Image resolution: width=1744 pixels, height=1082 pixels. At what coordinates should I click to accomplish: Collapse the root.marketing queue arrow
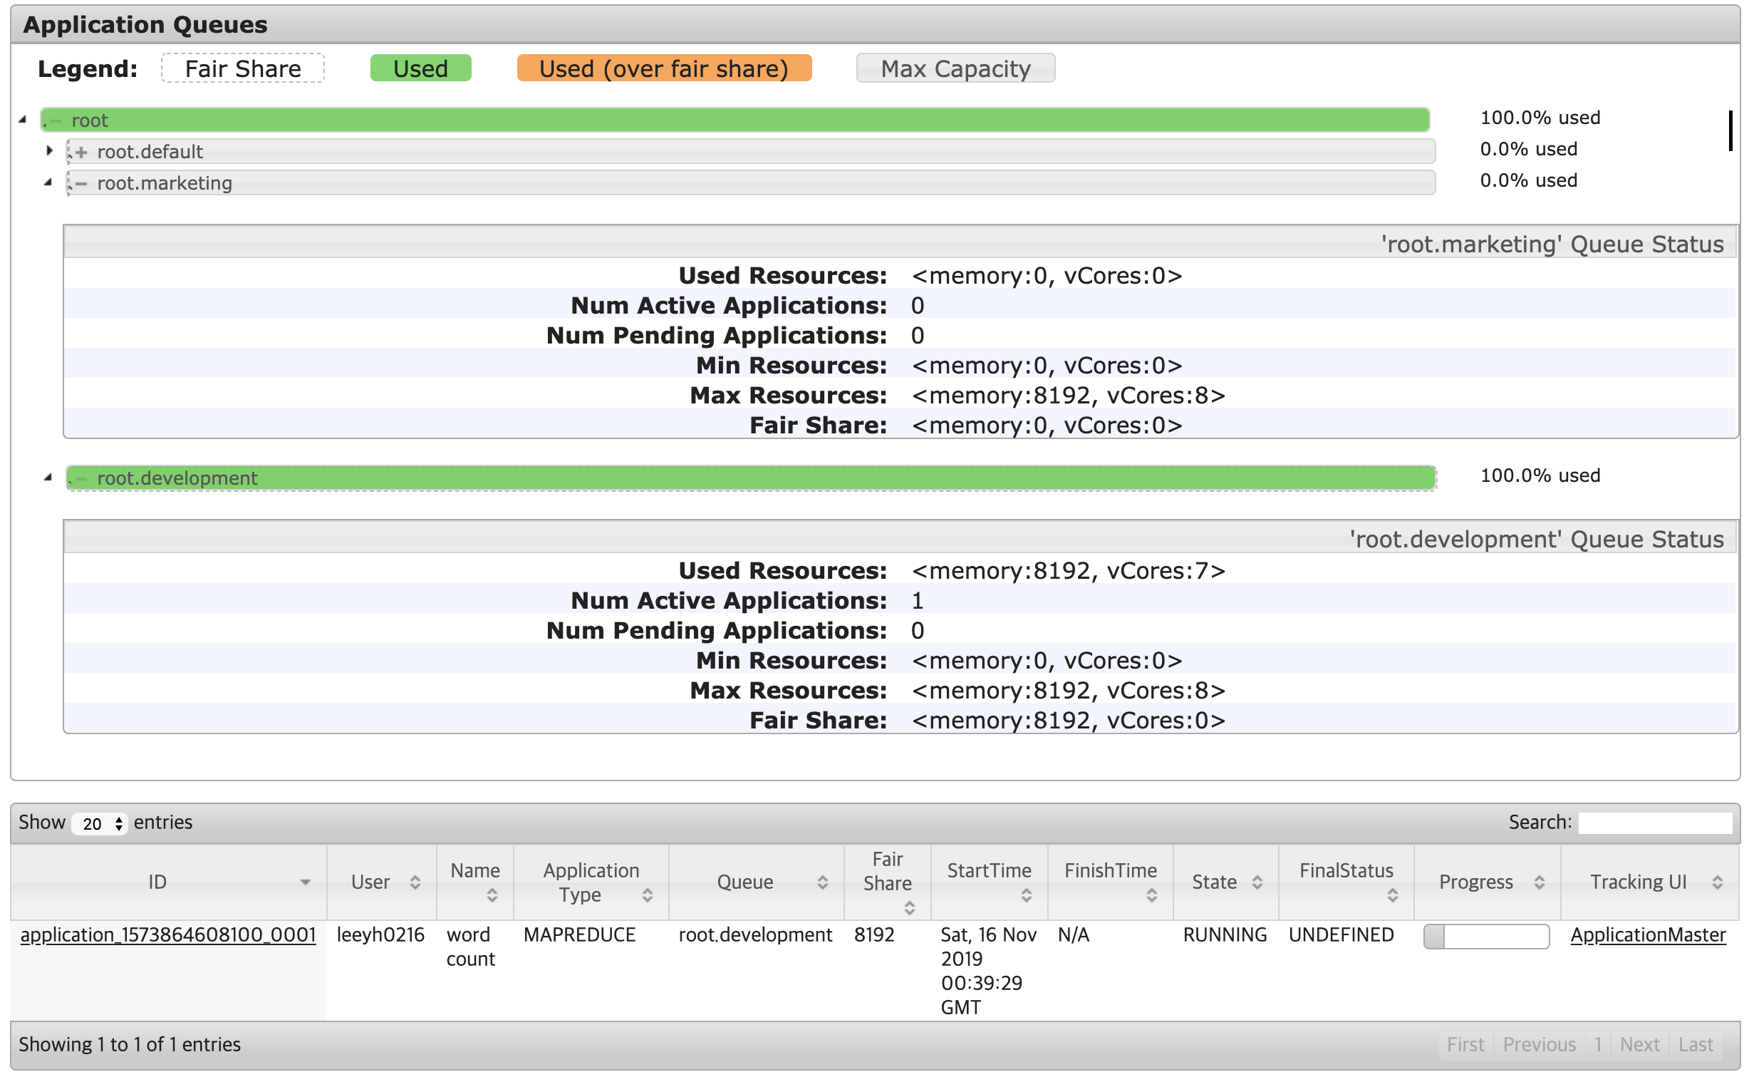[x=48, y=182]
